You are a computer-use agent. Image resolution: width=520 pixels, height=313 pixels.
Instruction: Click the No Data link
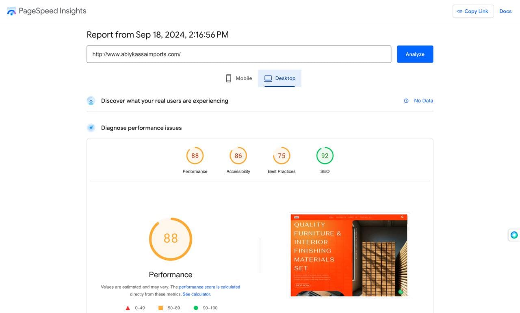coord(423,101)
